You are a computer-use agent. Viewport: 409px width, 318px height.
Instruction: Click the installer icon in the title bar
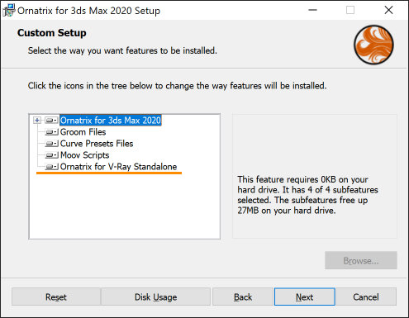pyautogui.click(x=9, y=11)
